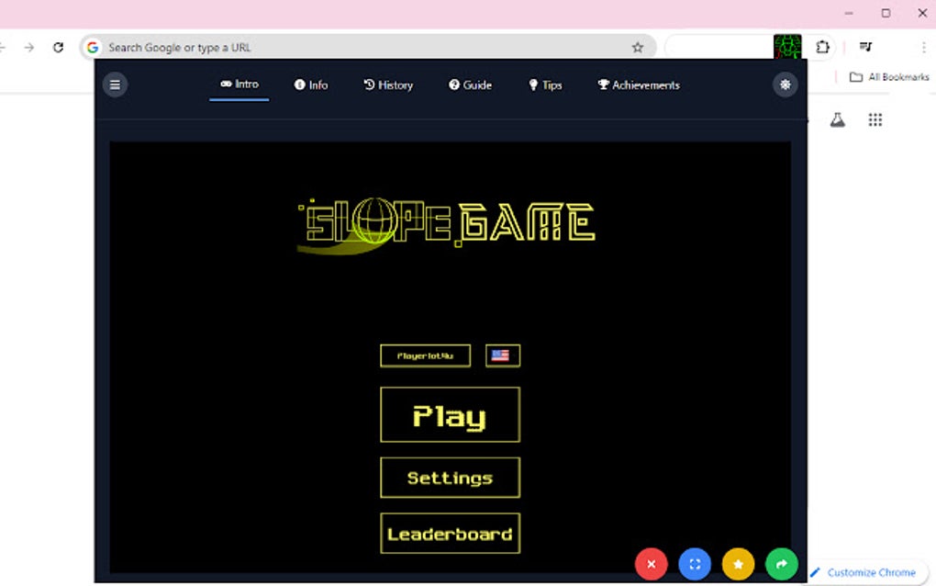Switch to the Info tab
The image size is (936, 586).
[311, 85]
